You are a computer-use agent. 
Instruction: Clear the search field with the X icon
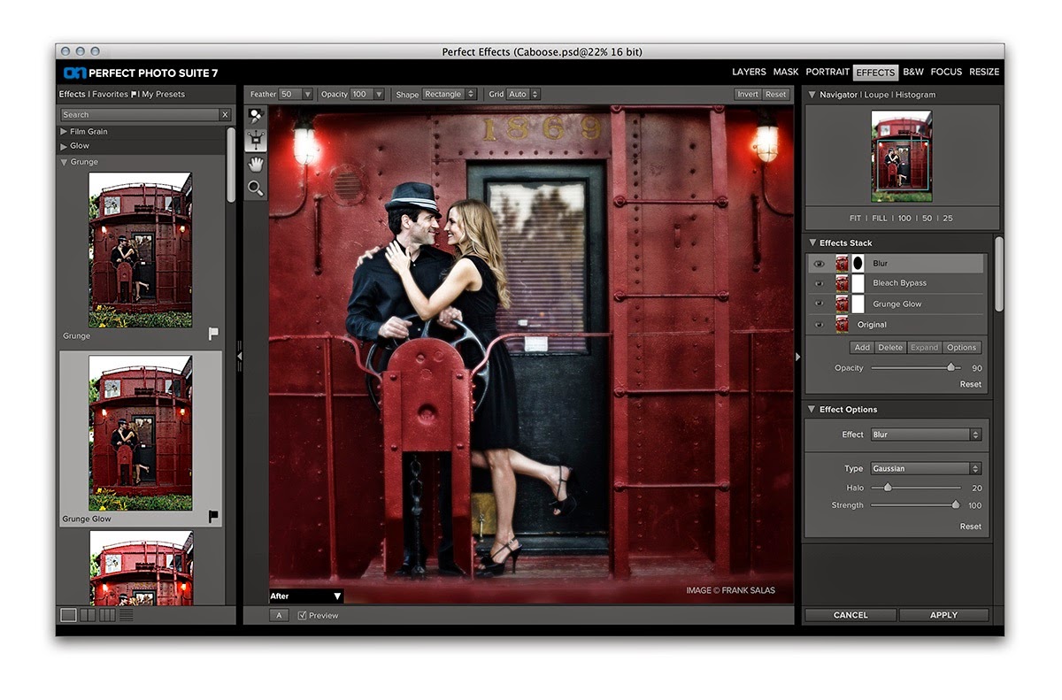tap(225, 114)
